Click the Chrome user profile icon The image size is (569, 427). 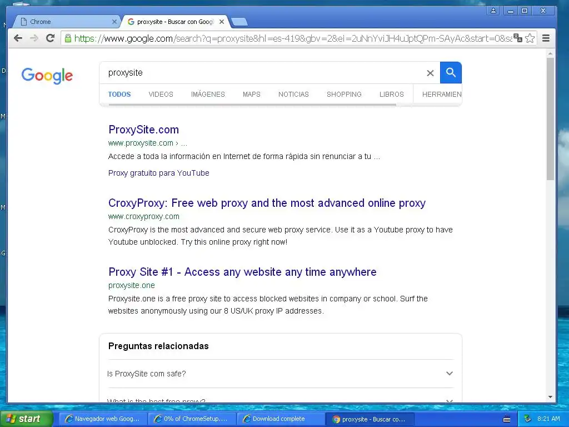tap(493, 11)
